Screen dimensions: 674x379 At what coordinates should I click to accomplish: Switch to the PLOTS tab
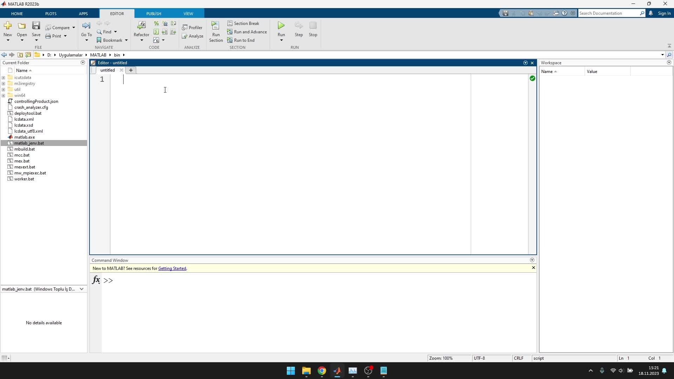(51, 14)
